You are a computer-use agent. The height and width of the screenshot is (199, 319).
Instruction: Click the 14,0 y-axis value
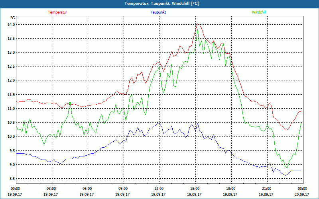click(x=11, y=25)
